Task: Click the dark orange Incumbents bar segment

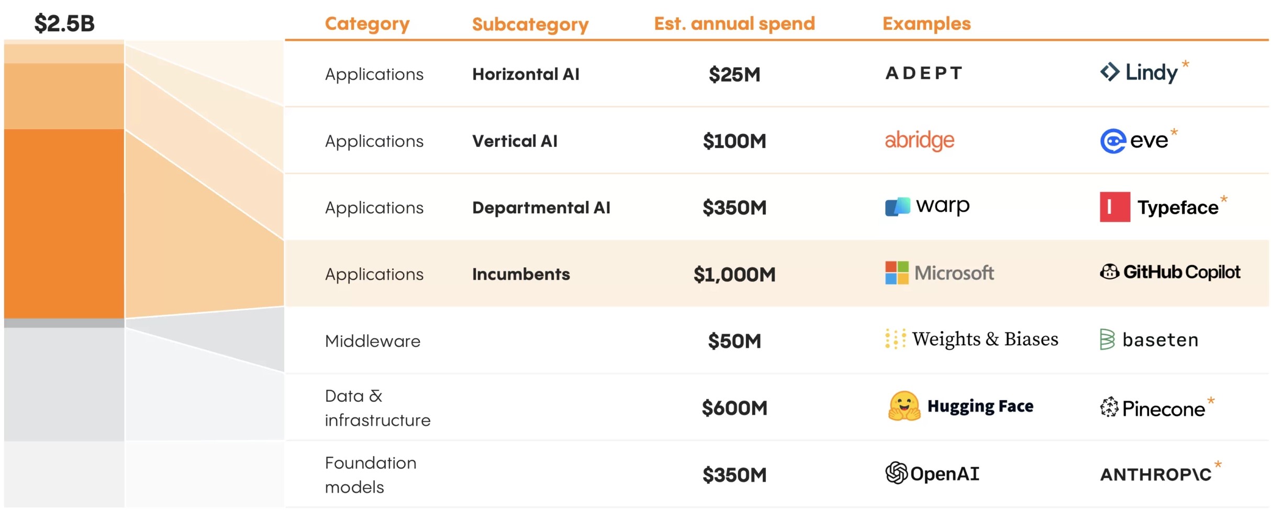Action: click(64, 224)
